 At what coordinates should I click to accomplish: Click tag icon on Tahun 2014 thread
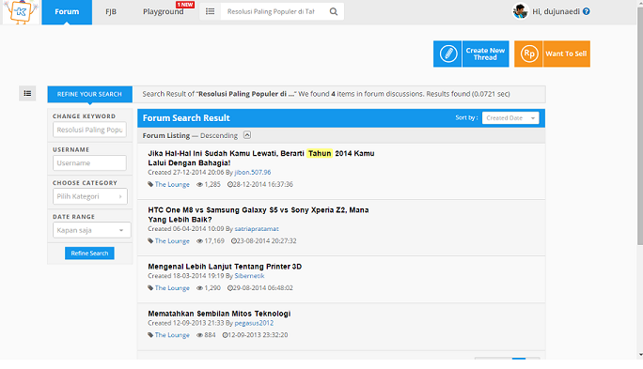pos(150,185)
